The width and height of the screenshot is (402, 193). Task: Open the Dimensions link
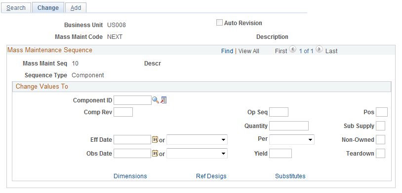coord(130,176)
